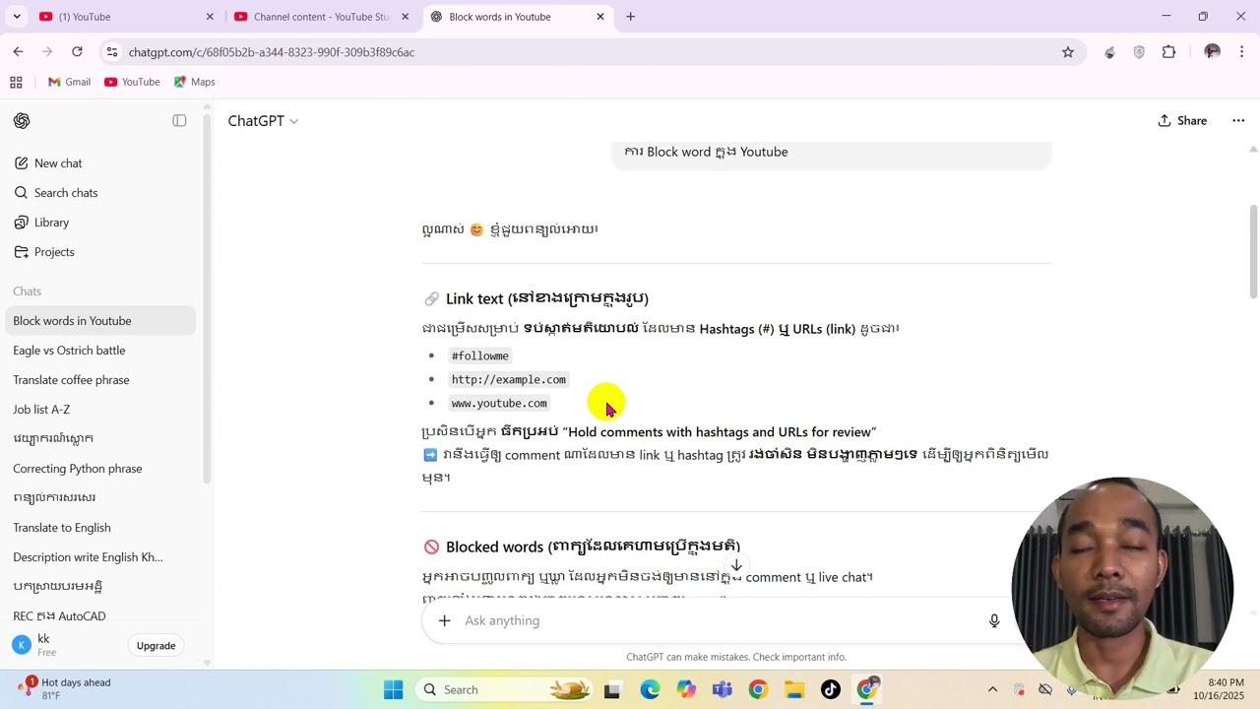
Task: Click the microphone dictation icon
Action: point(994,620)
